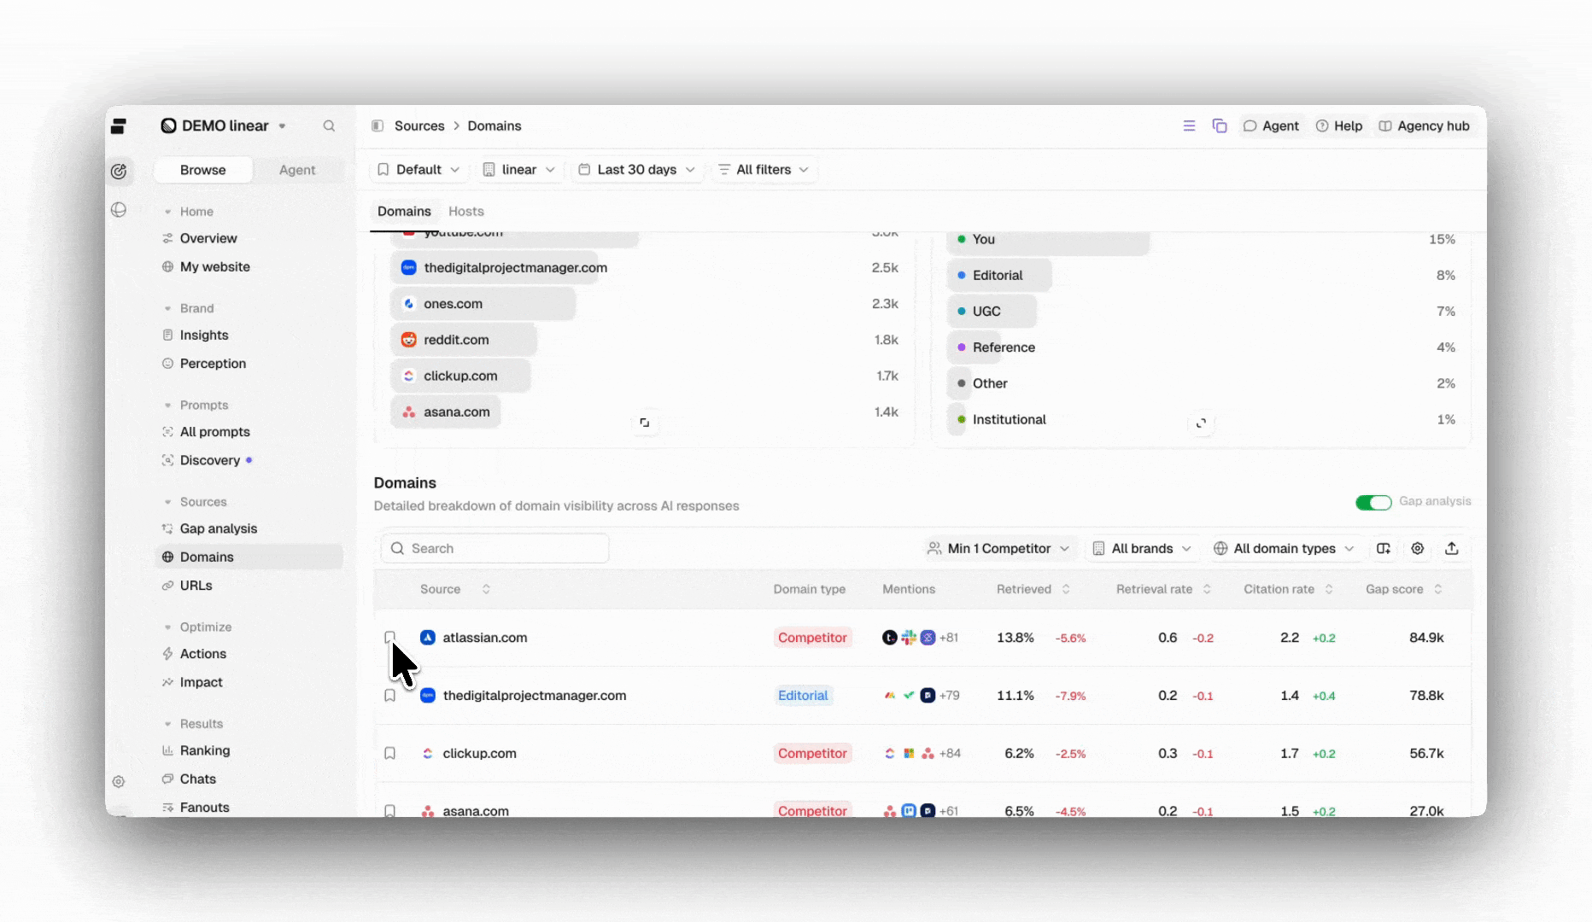Open the All filters dropdown
This screenshot has height=922, width=1592.
[x=764, y=169]
